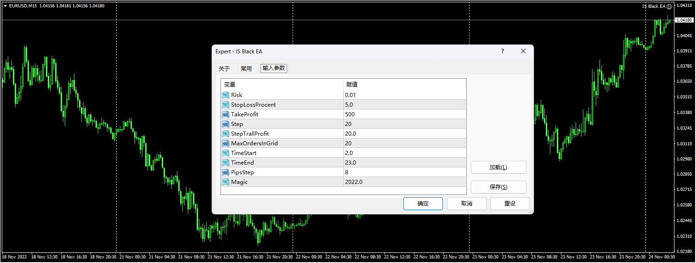Click the dialog help question mark
Viewport: 696px width, 263px height.
pyautogui.click(x=502, y=51)
